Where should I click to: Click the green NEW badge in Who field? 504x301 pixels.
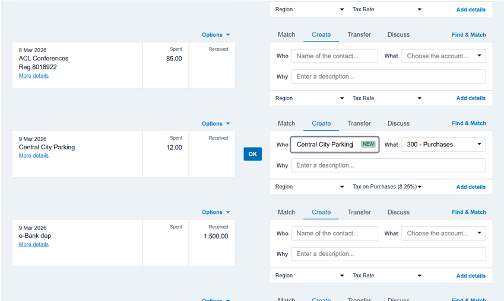(369, 144)
